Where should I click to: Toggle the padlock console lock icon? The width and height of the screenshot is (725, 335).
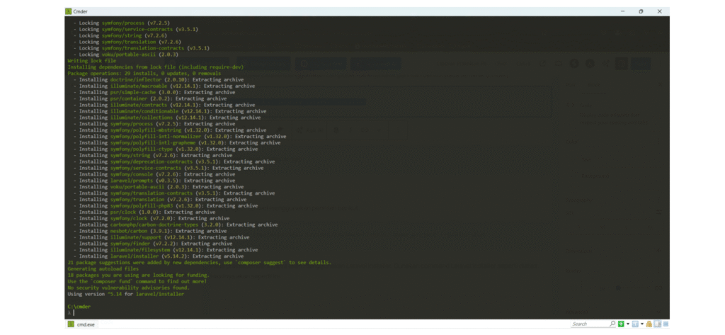[648, 324]
